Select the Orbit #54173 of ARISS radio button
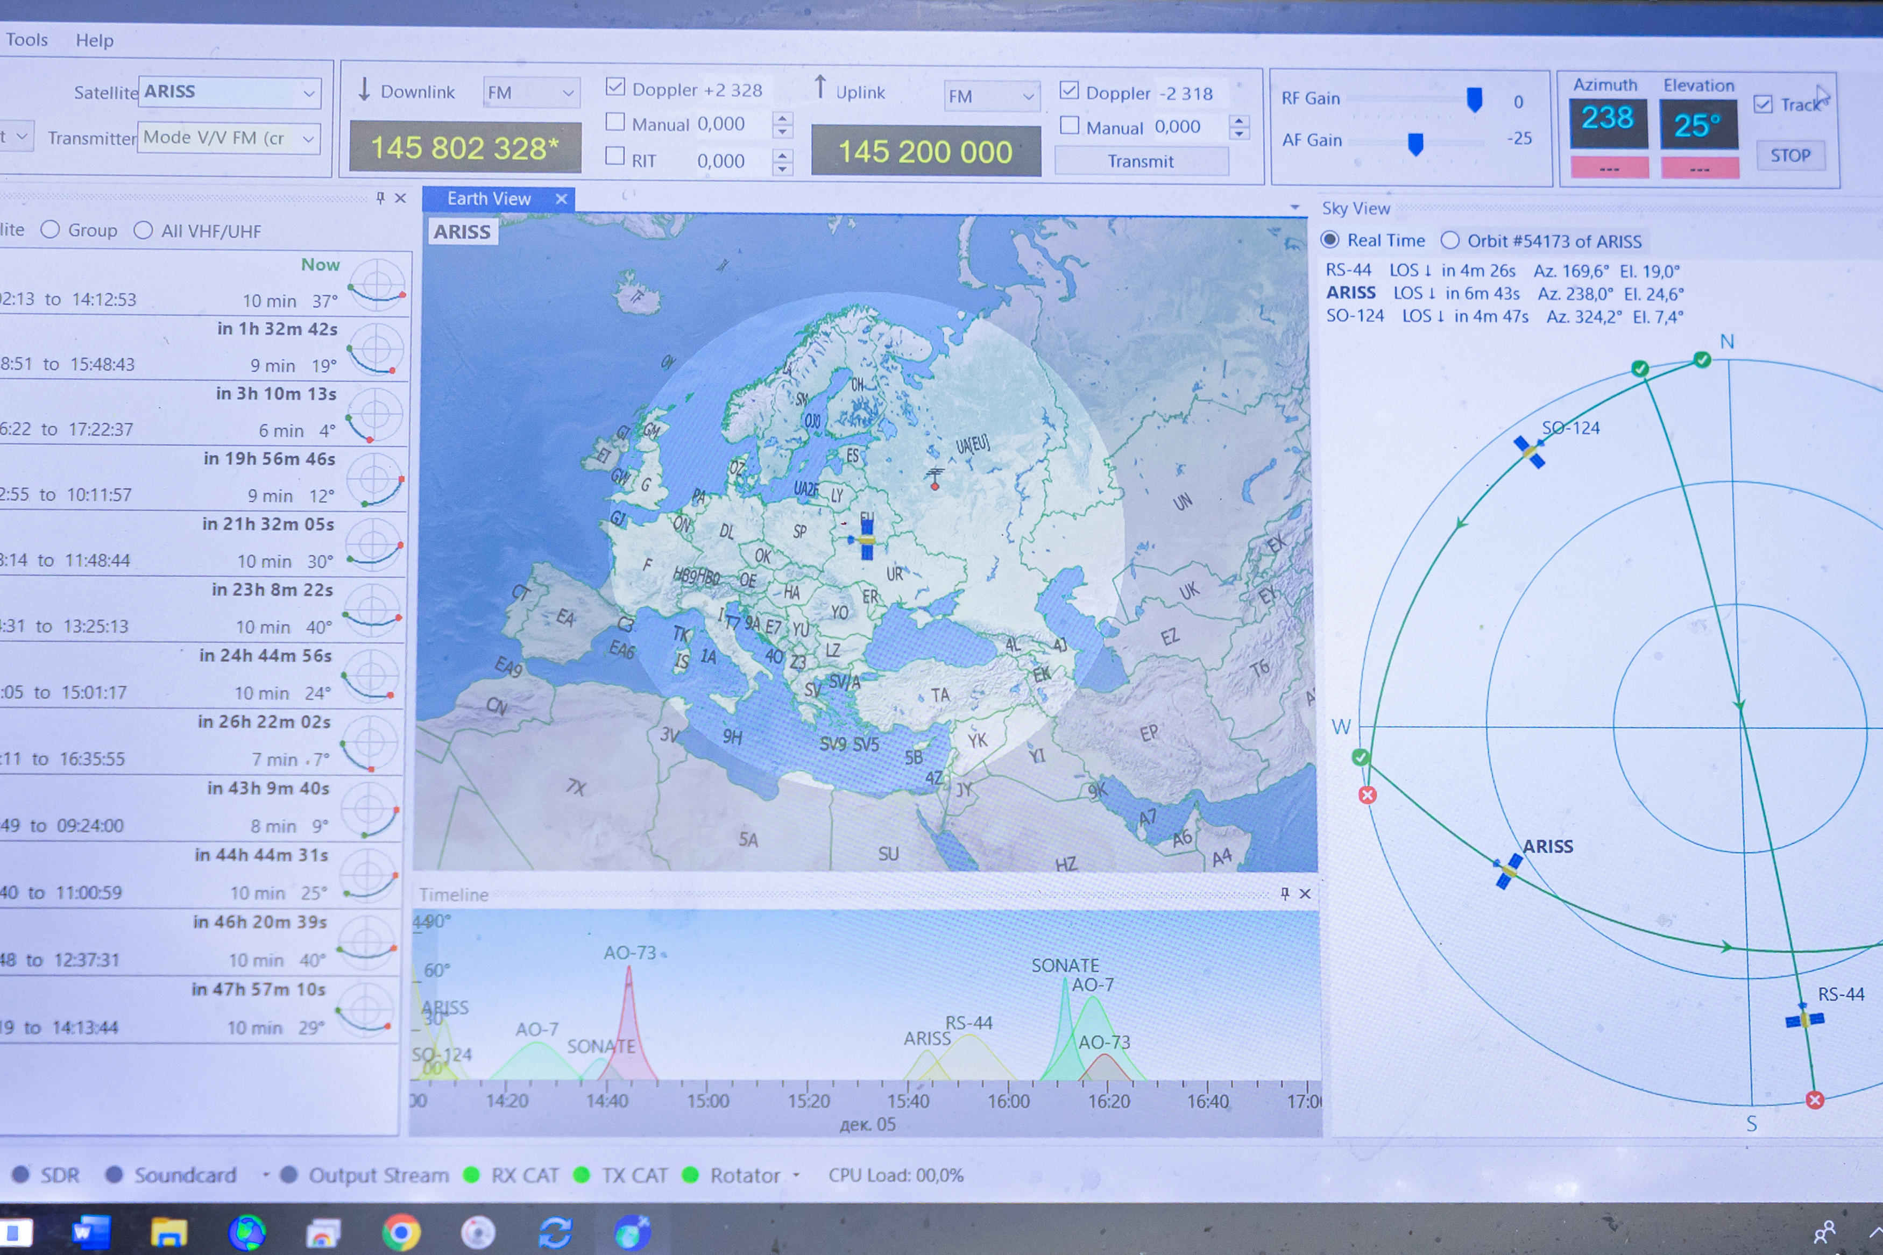Viewport: 1883px width, 1255px height. tap(1449, 240)
